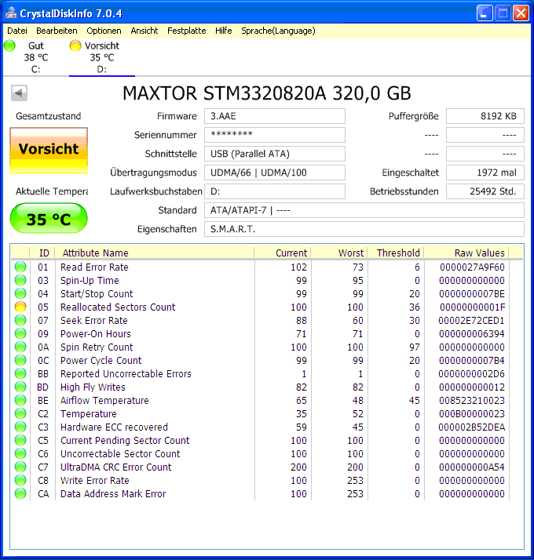Click status icon of High Fly Writes row
Viewport: 534px width, 560px height.
click(x=20, y=387)
